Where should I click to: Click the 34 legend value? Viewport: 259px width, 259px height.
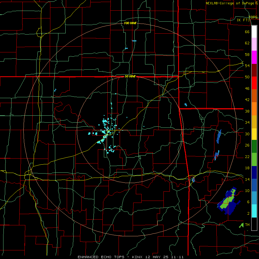click(x=247, y=123)
